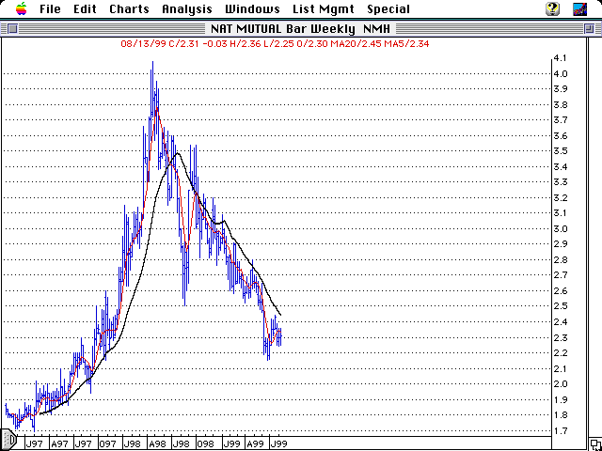Click the 3.1 price axis label
This screenshot has width=602, height=451.
tap(560, 213)
